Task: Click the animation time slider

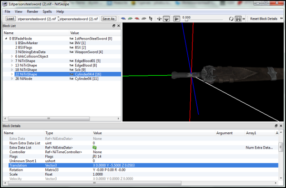Action: tap(203, 20)
